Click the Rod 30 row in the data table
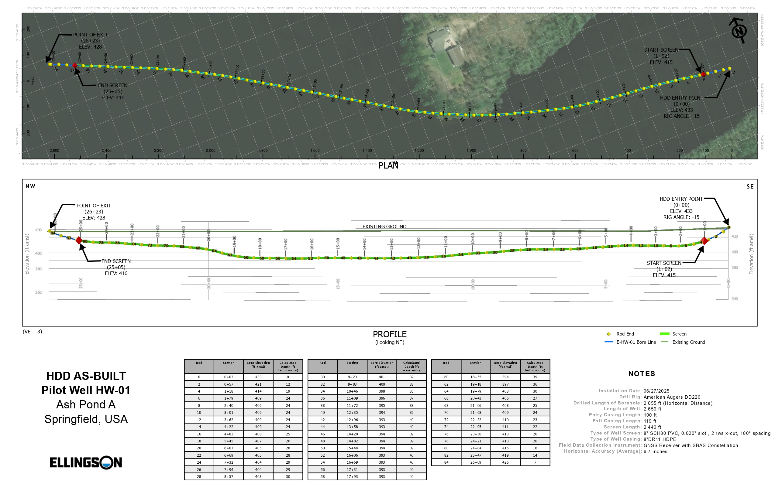 tap(323, 377)
